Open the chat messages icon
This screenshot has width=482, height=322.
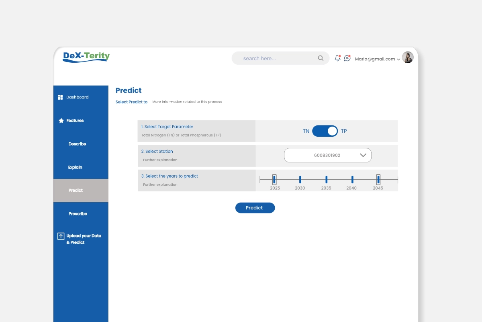(x=347, y=58)
